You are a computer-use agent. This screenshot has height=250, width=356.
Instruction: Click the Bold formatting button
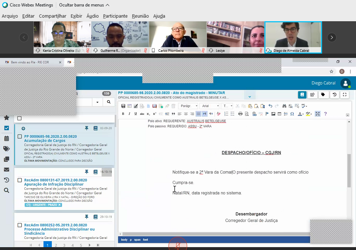tap(123, 114)
